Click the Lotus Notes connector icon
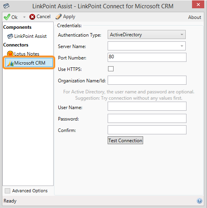The image size is (207, 208). pos(10,54)
